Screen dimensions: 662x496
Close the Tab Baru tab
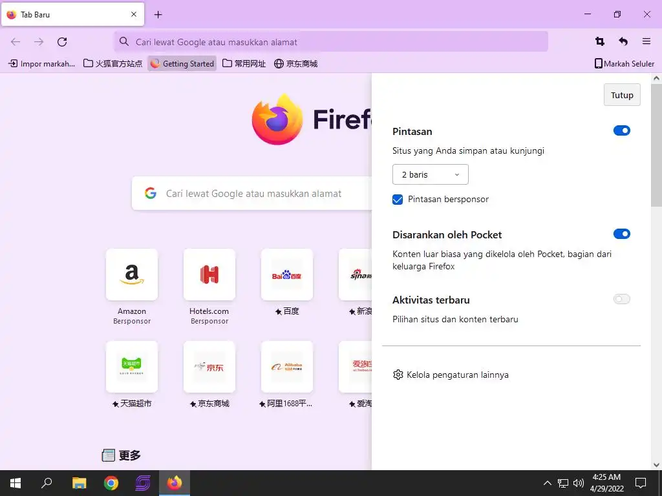[x=134, y=14]
